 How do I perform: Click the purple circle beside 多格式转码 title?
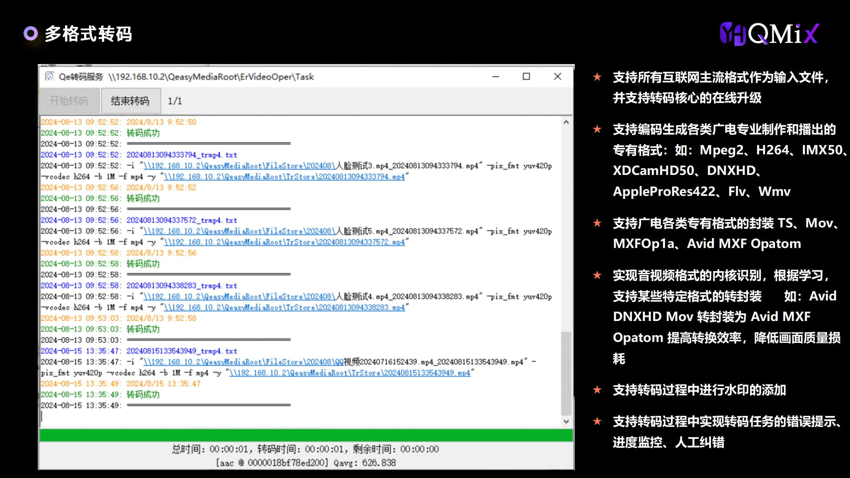(31, 34)
